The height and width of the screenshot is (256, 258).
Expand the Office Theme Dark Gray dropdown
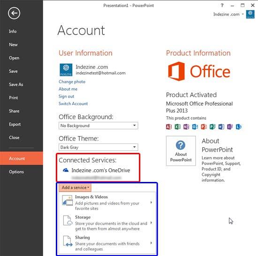pos(98,147)
